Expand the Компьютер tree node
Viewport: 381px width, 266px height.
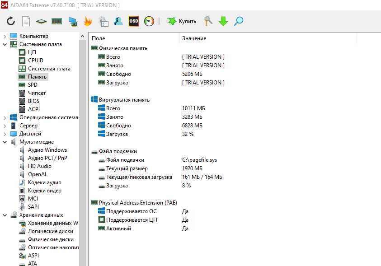[5, 37]
